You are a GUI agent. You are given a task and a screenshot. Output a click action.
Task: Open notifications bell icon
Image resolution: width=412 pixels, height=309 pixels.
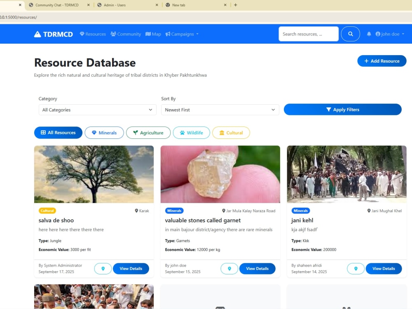pyautogui.click(x=369, y=34)
